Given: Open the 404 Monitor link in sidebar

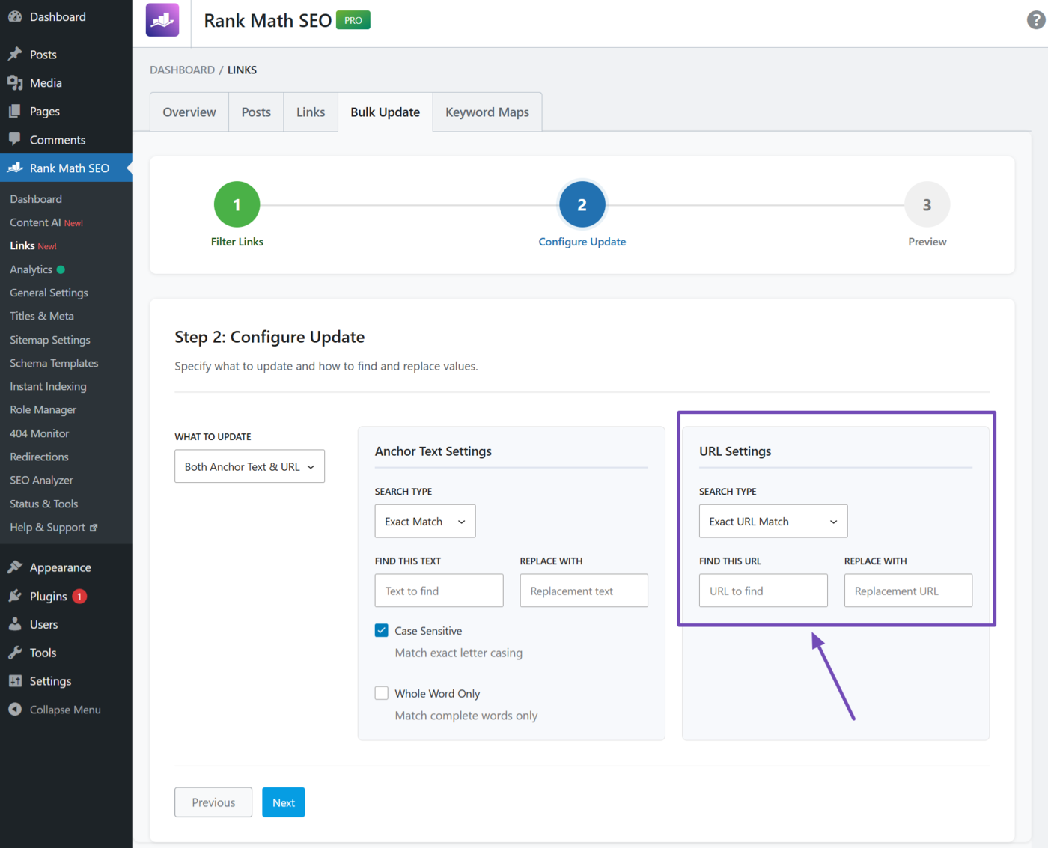Looking at the screenshot, I should 39,433.
